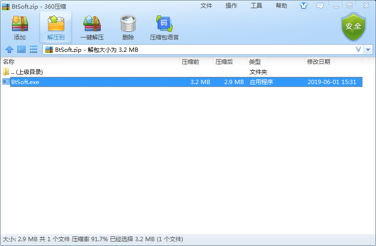Sort by 类型 column header

(276, 61)
